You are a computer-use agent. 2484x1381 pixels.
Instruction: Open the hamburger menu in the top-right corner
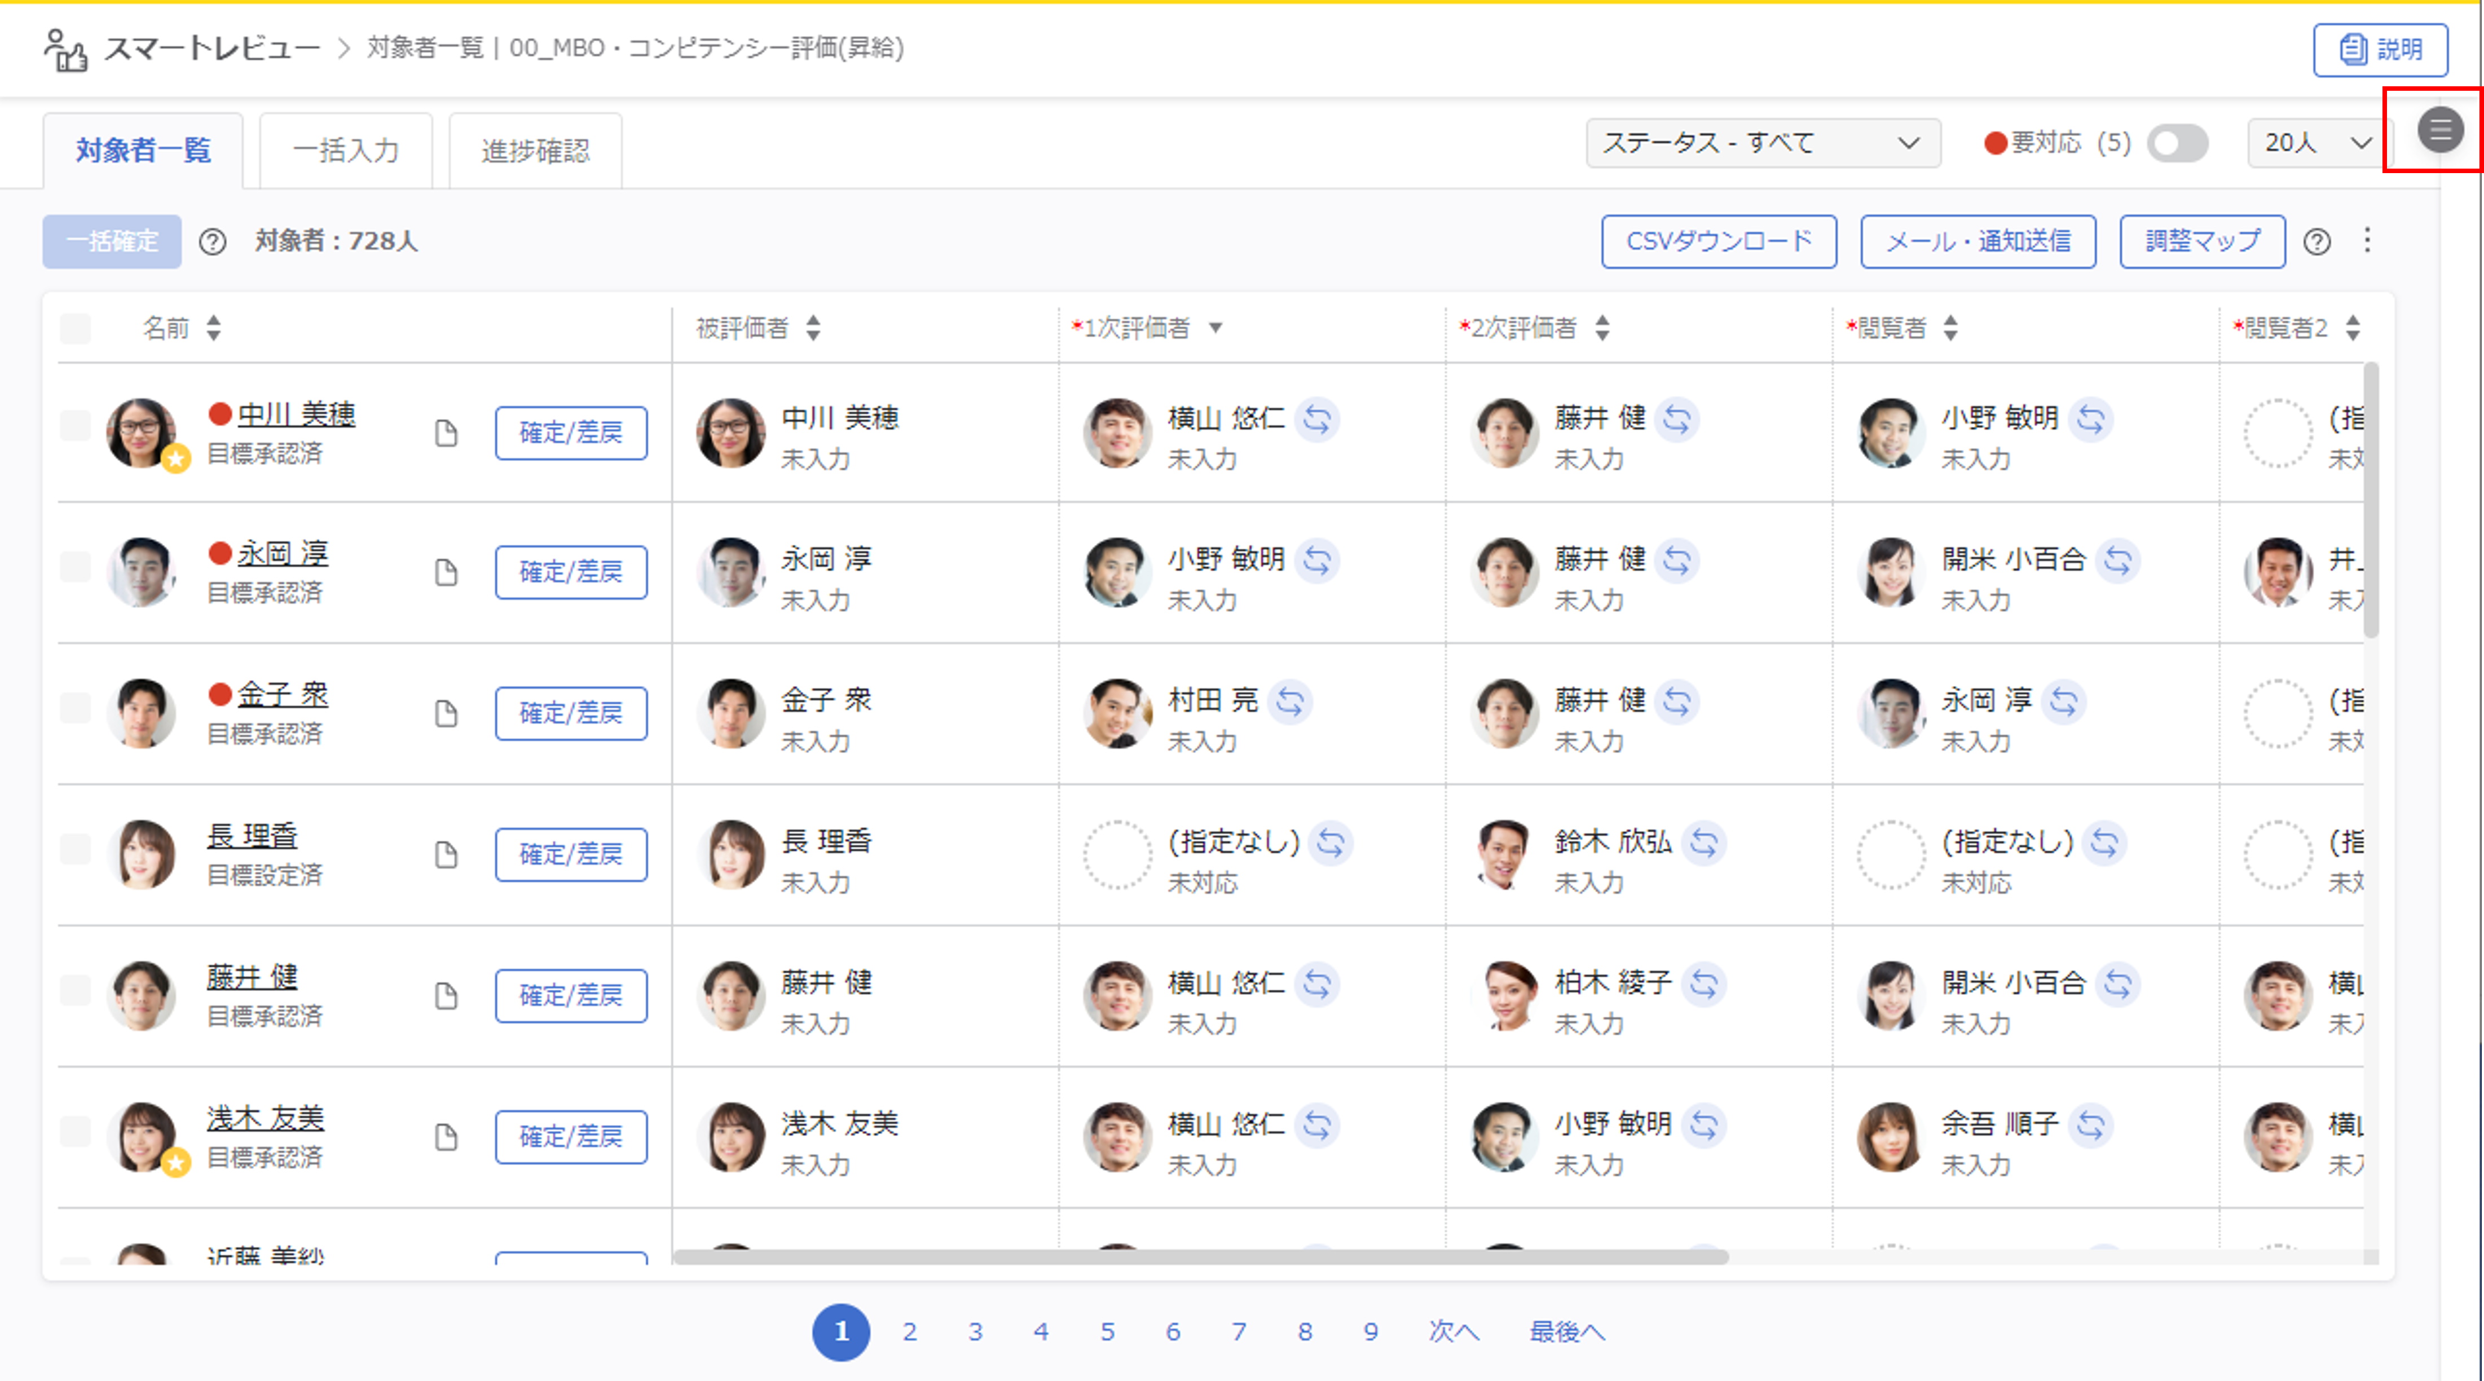(x=2439, y=129)
